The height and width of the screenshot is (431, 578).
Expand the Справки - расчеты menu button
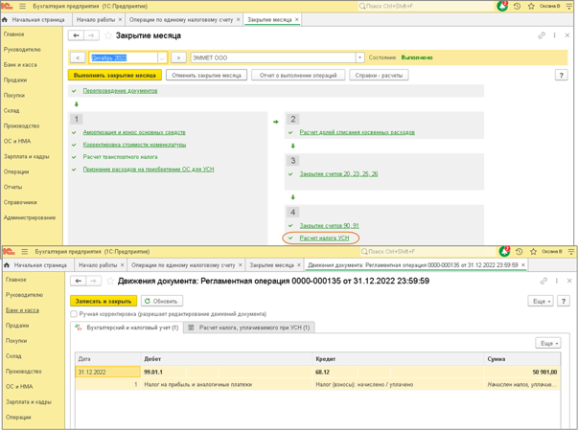(380, 75)
